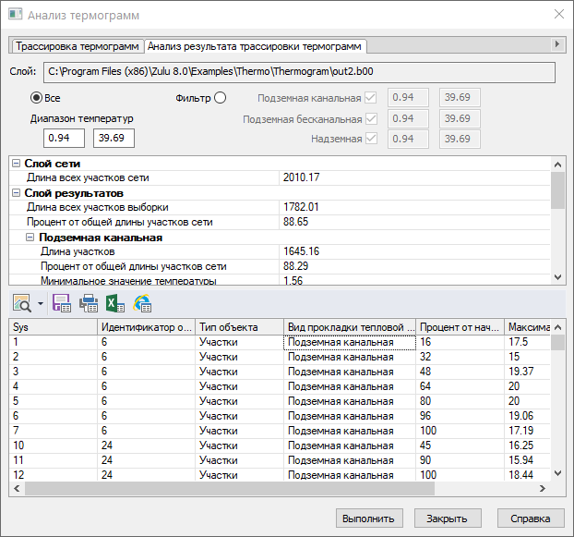The height and width of the screenshot is (537, 574).
Task: Collapse the 'Слой результатов' section
Action: click(16, 193)
